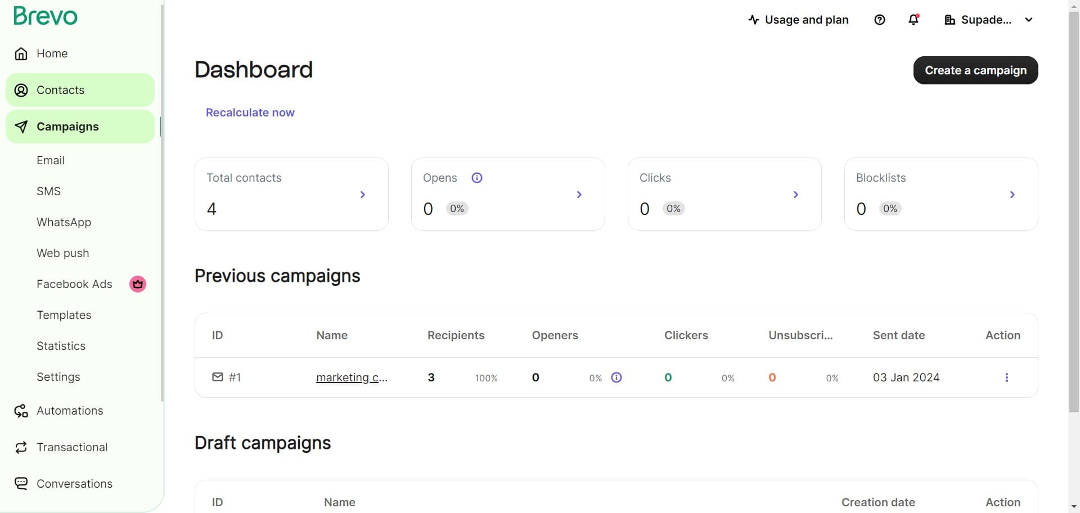The width and height of the screenshot is (1080, 513).
Task: Open Contacts via its sidebar icon
Action: (x=21, y=90)
